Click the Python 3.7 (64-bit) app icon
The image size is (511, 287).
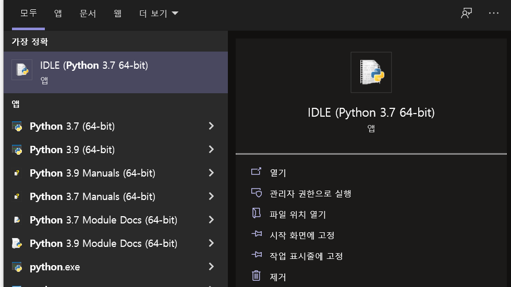(17, 126)
